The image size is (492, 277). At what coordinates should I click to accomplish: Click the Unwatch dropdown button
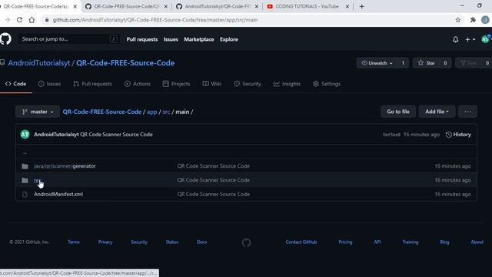(377, 63)
